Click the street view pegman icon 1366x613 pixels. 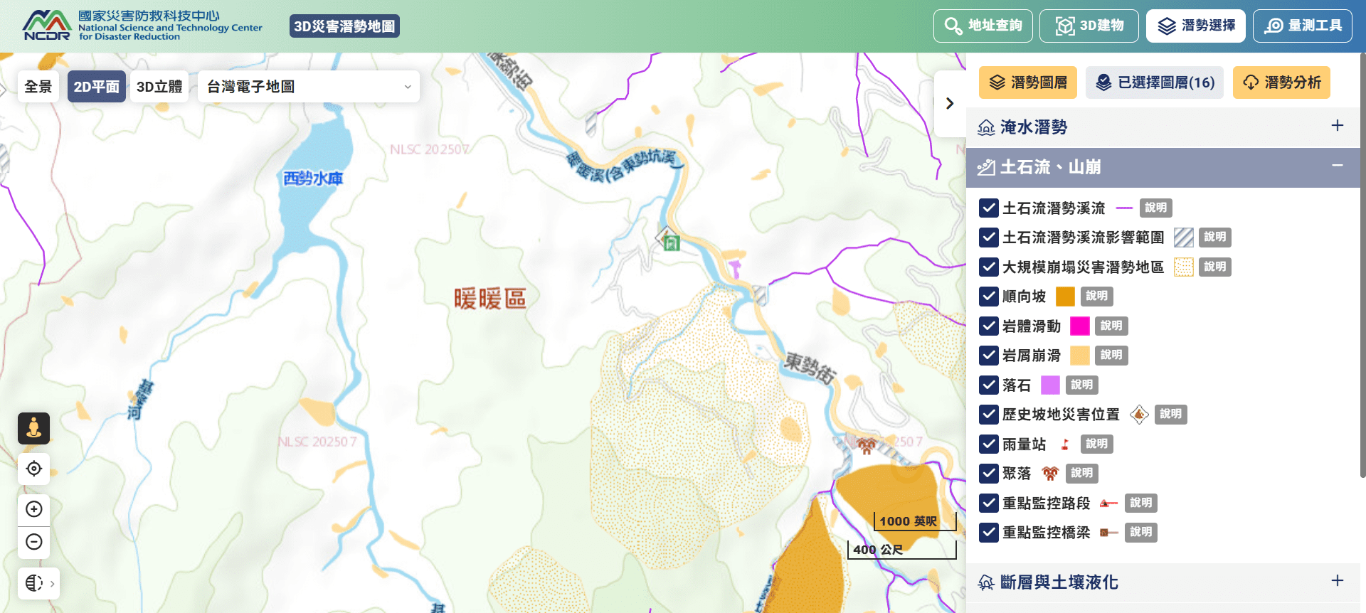click(x=33, y=428)
